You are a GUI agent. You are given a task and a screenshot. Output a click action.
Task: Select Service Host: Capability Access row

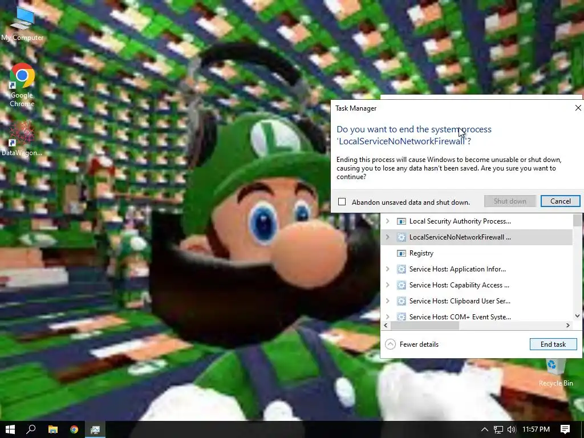tap(477, 285)
